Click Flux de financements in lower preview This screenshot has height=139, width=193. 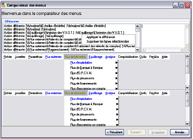tap(84, 120)
